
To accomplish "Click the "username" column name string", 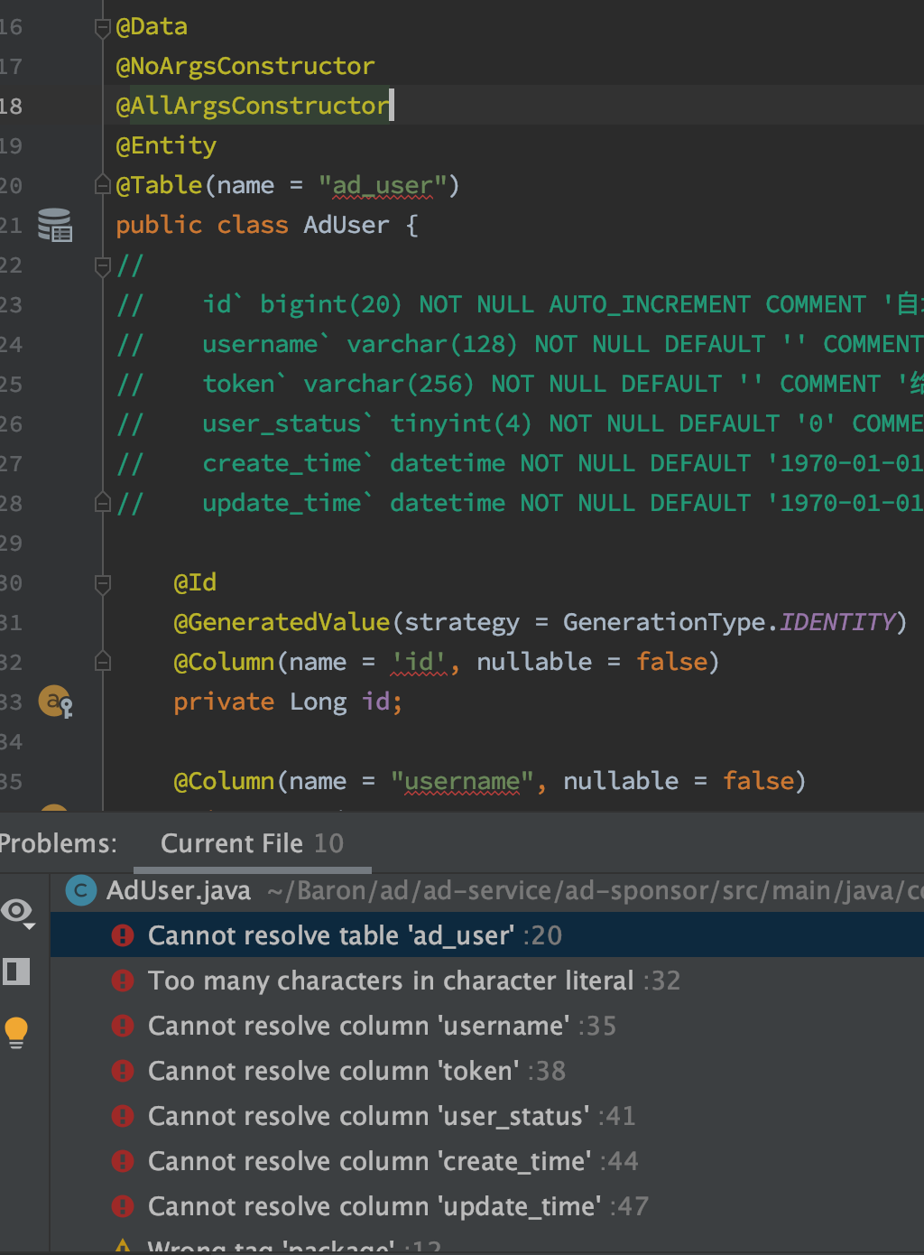I will 462,782.
